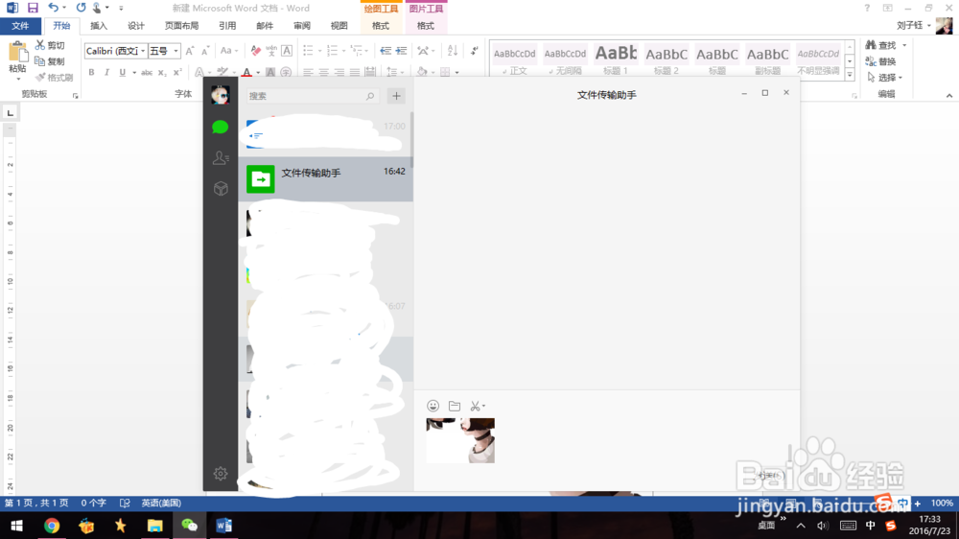This screenshot has width=959, height=539.
Task: Open the Select (选择) dropdown
Action: coord(885,78)
